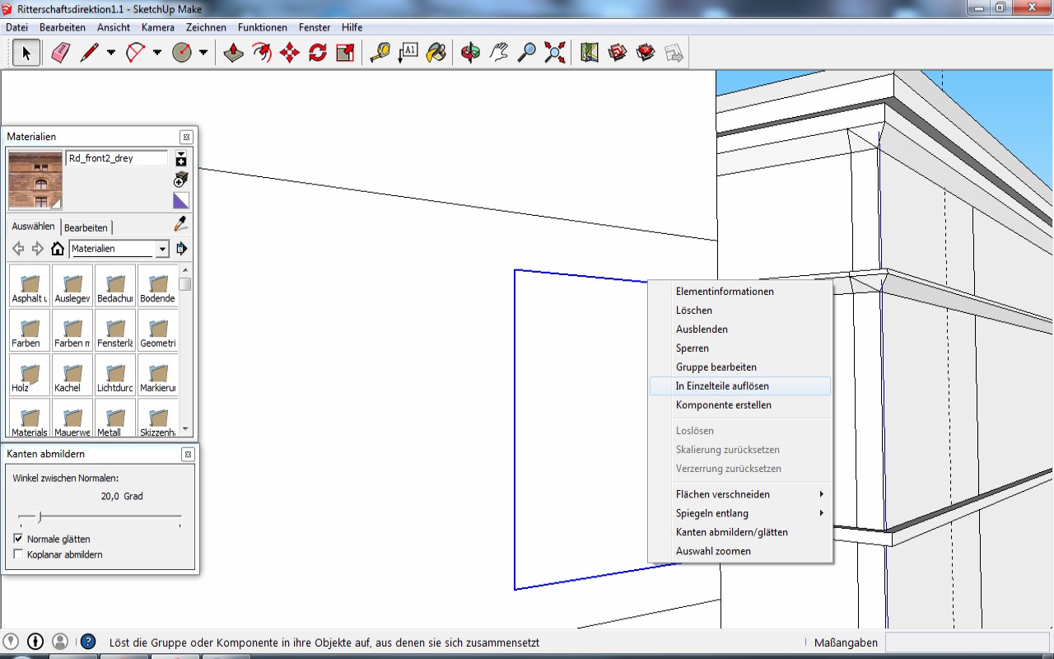Screen dimensions: 1054x659
Task: Switch to the Bearbeiten tab in Materialien
Action: (x=86, y=227)
